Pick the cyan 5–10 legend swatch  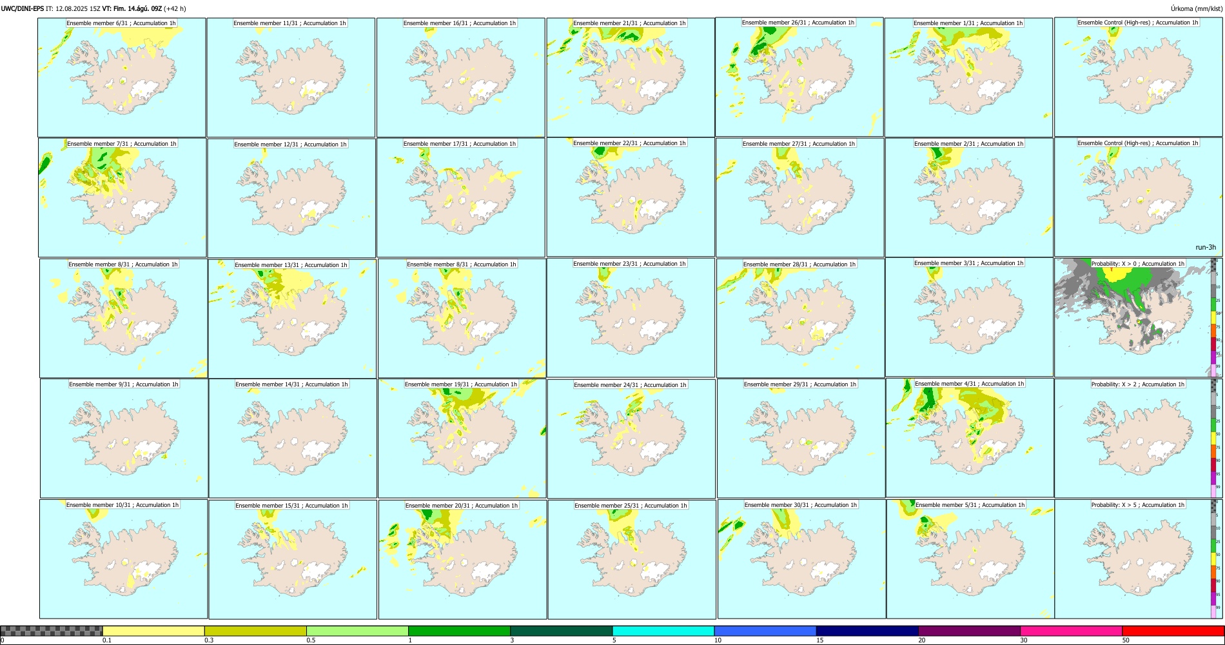(x=663, y=631)
